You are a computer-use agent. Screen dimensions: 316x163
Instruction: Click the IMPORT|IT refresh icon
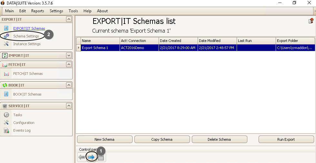tap(5, 56)
